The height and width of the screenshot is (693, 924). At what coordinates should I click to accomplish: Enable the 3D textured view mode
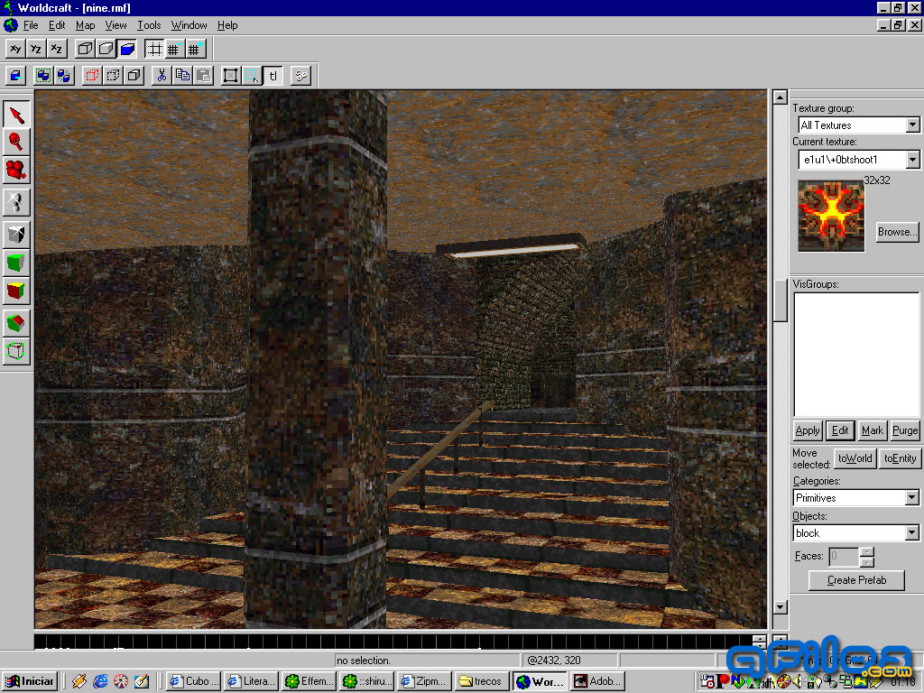(x=127, y=49)
